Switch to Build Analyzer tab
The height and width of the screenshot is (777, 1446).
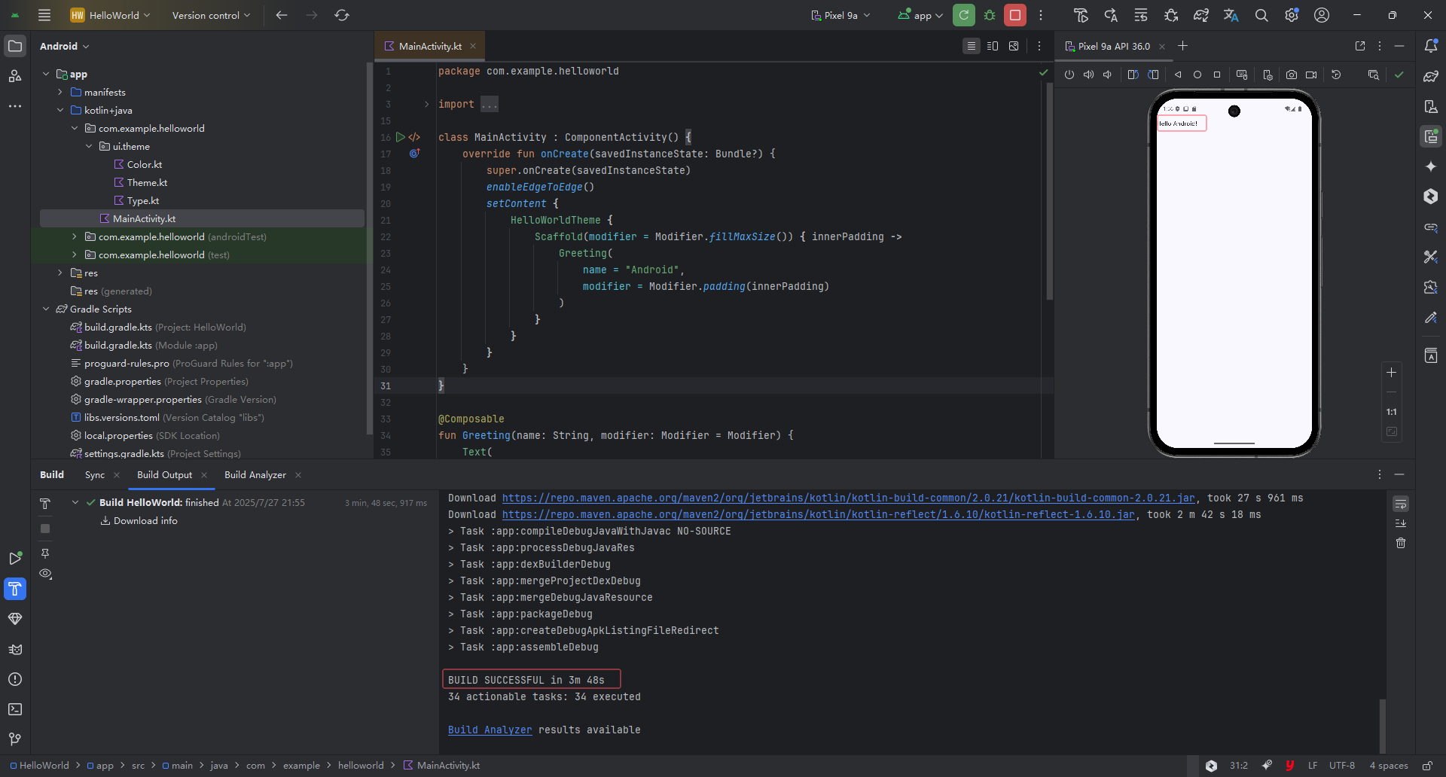[255, 474]
